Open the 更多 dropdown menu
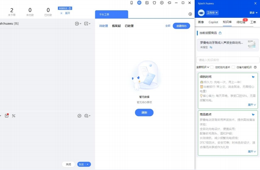 pos(253,13)
